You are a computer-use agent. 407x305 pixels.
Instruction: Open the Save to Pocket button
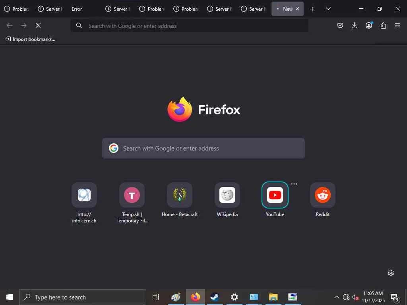point(340,25)
